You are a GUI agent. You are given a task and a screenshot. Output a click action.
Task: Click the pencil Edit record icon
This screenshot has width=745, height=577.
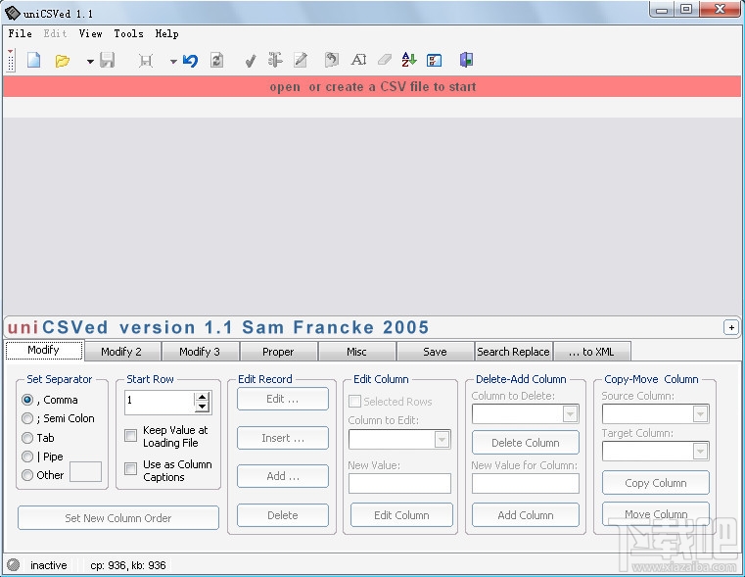tap(301, 60)
